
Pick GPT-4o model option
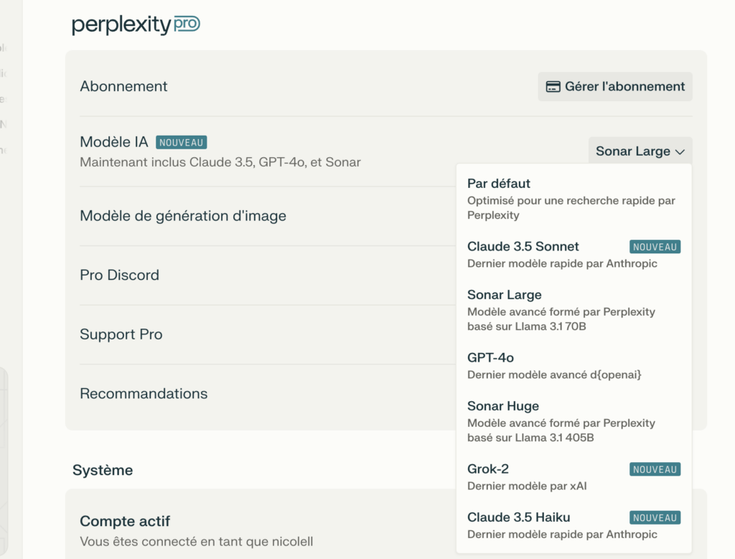click(x=574, y=365)
